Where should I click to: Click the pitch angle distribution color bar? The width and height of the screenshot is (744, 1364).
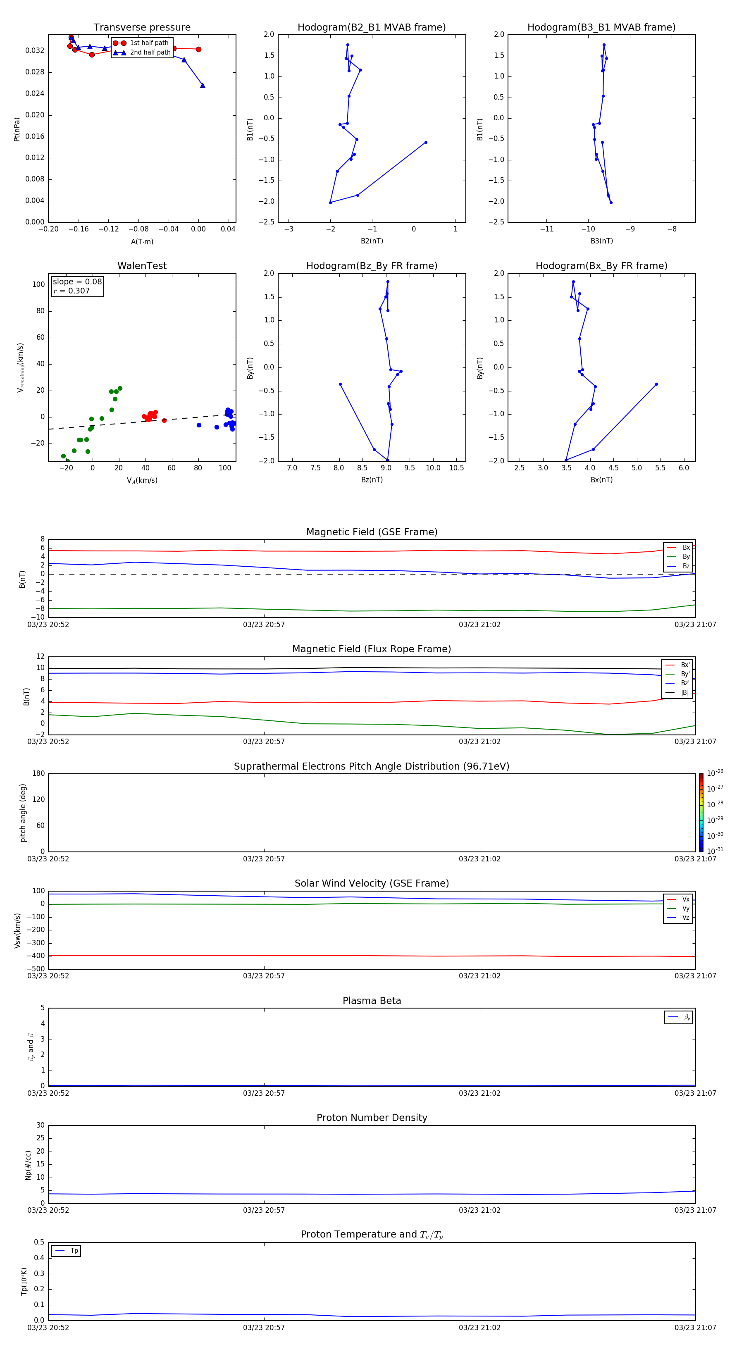click(x=701, y=813)
